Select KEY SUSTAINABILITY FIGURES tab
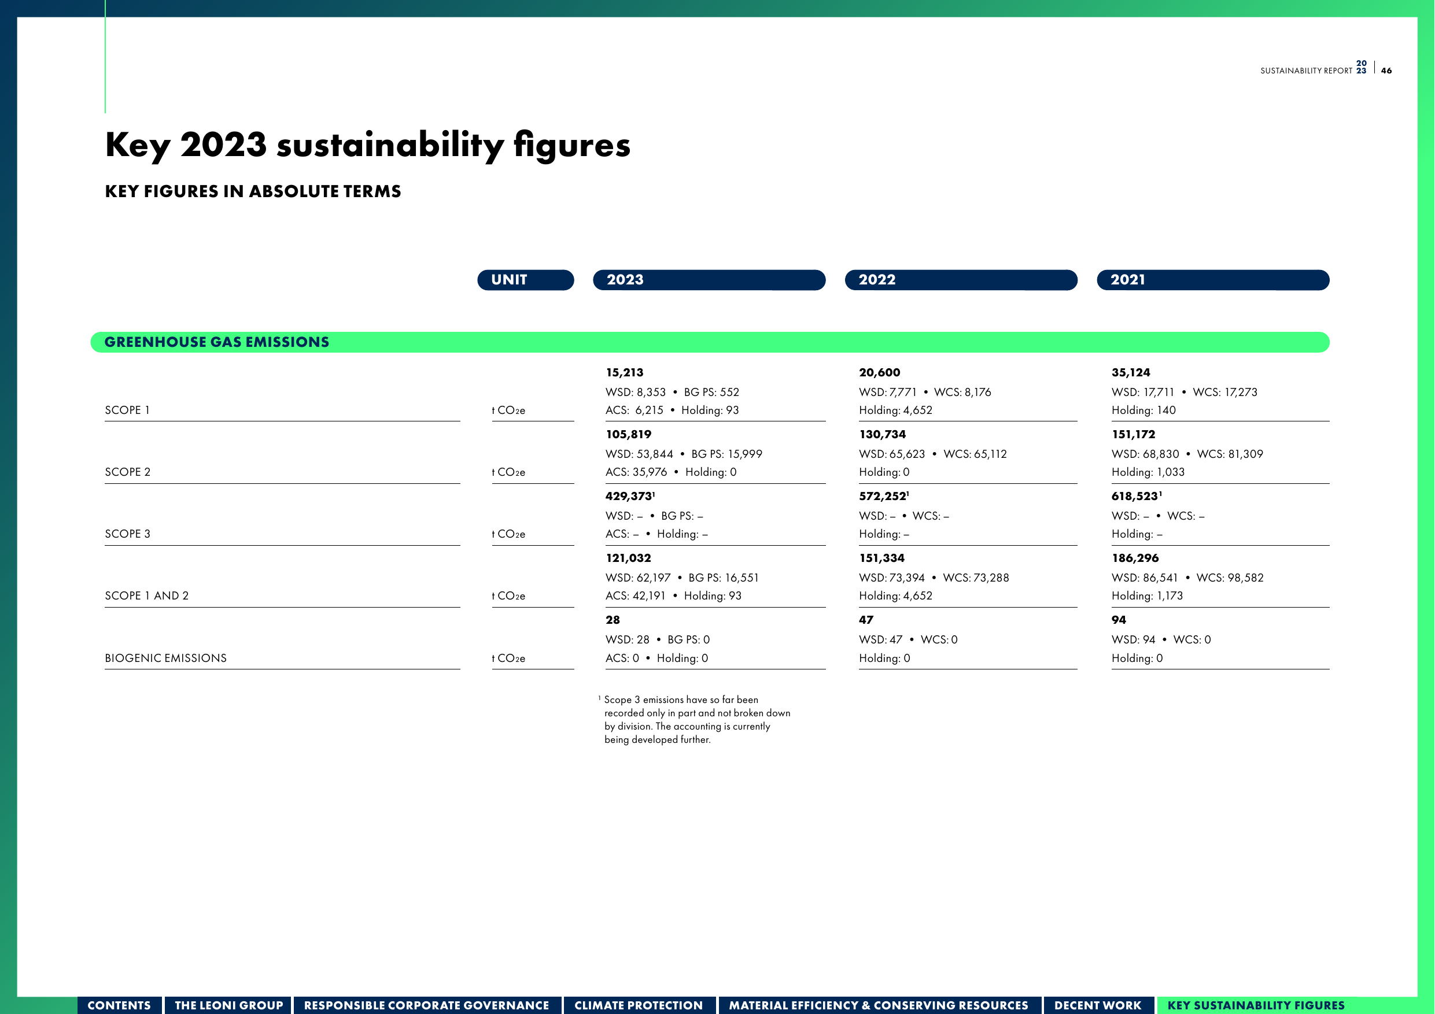Screen dimensions: 1435x1014 point(1256,1005)
